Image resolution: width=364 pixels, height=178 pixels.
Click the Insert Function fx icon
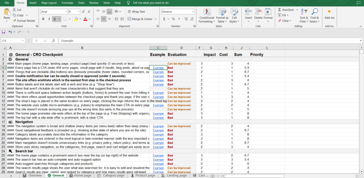(53, 41)
